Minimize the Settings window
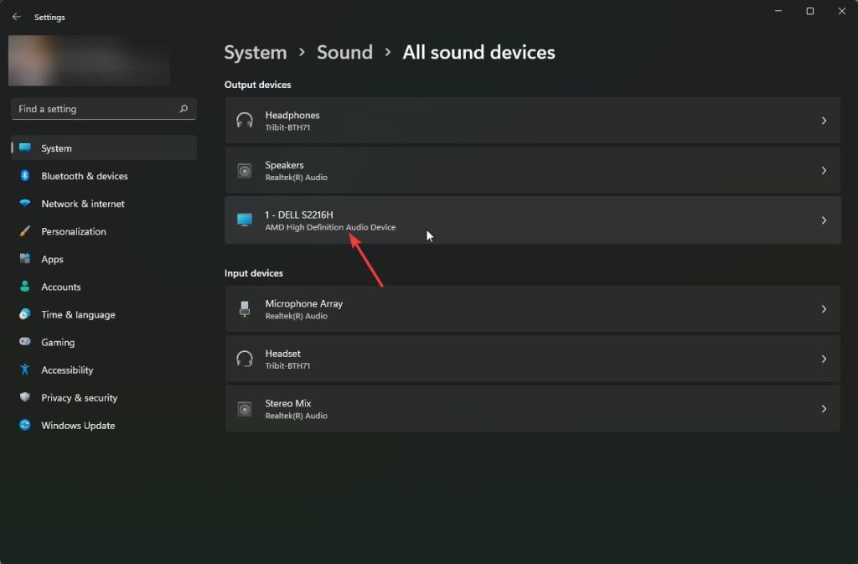 point(778,11)
